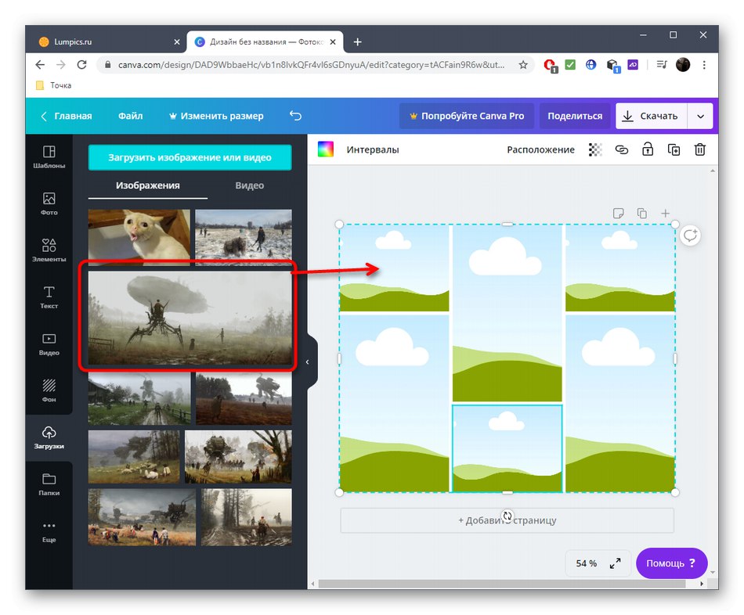Close the Lumpics.ru browser tab
This screenshot has height=615, width=744.
click(x=177, y=41)
